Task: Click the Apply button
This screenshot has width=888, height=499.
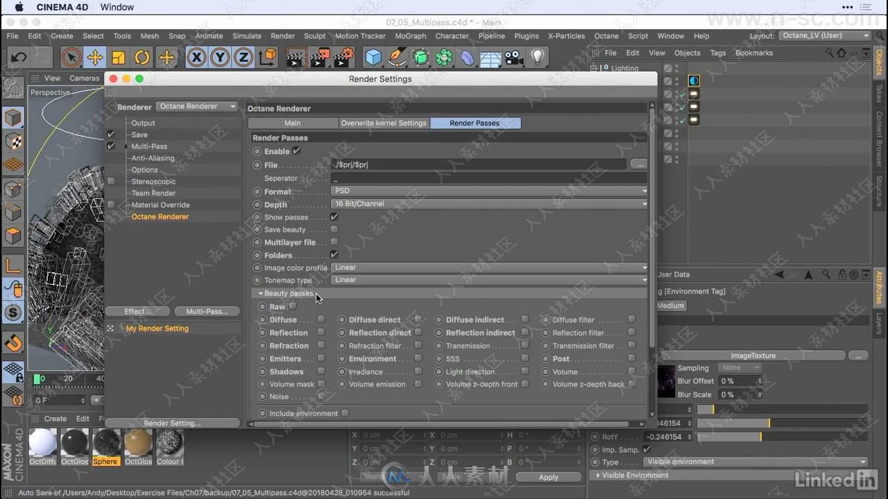Action: pos(548,477)
